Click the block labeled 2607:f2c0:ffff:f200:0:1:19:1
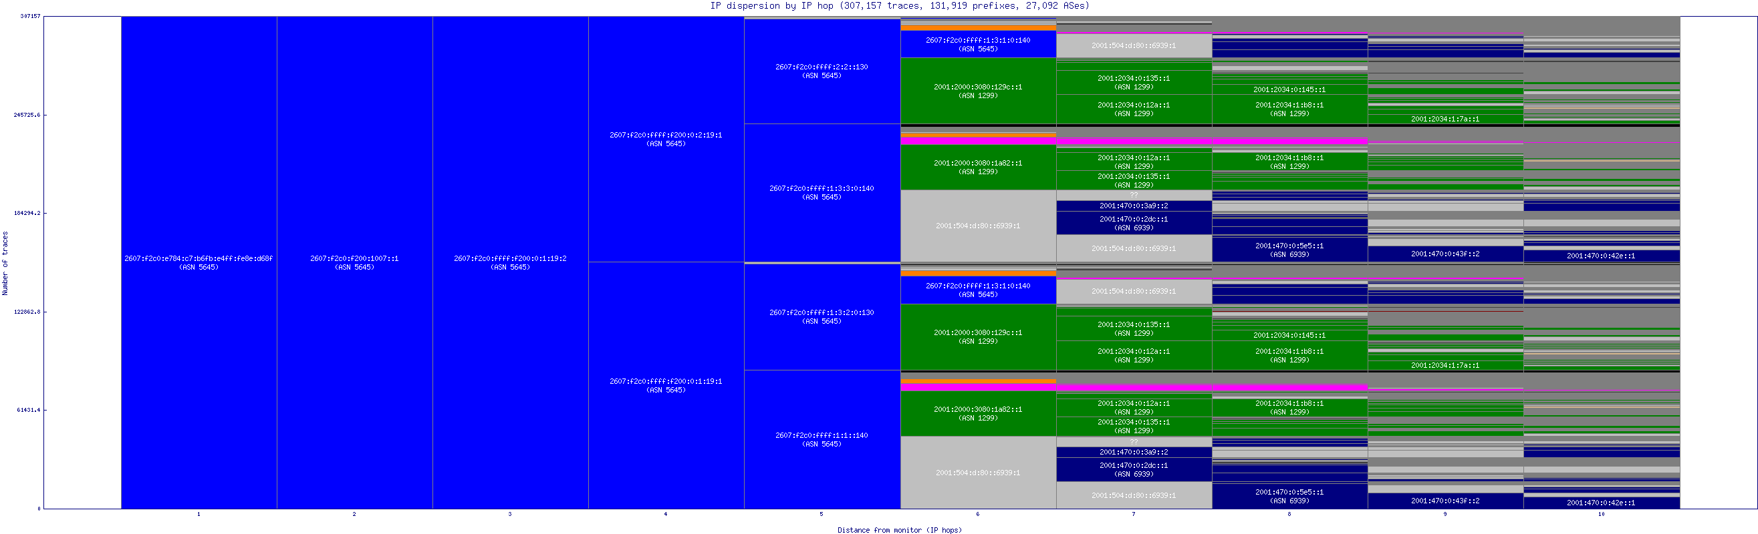 (x=666, y=386)
